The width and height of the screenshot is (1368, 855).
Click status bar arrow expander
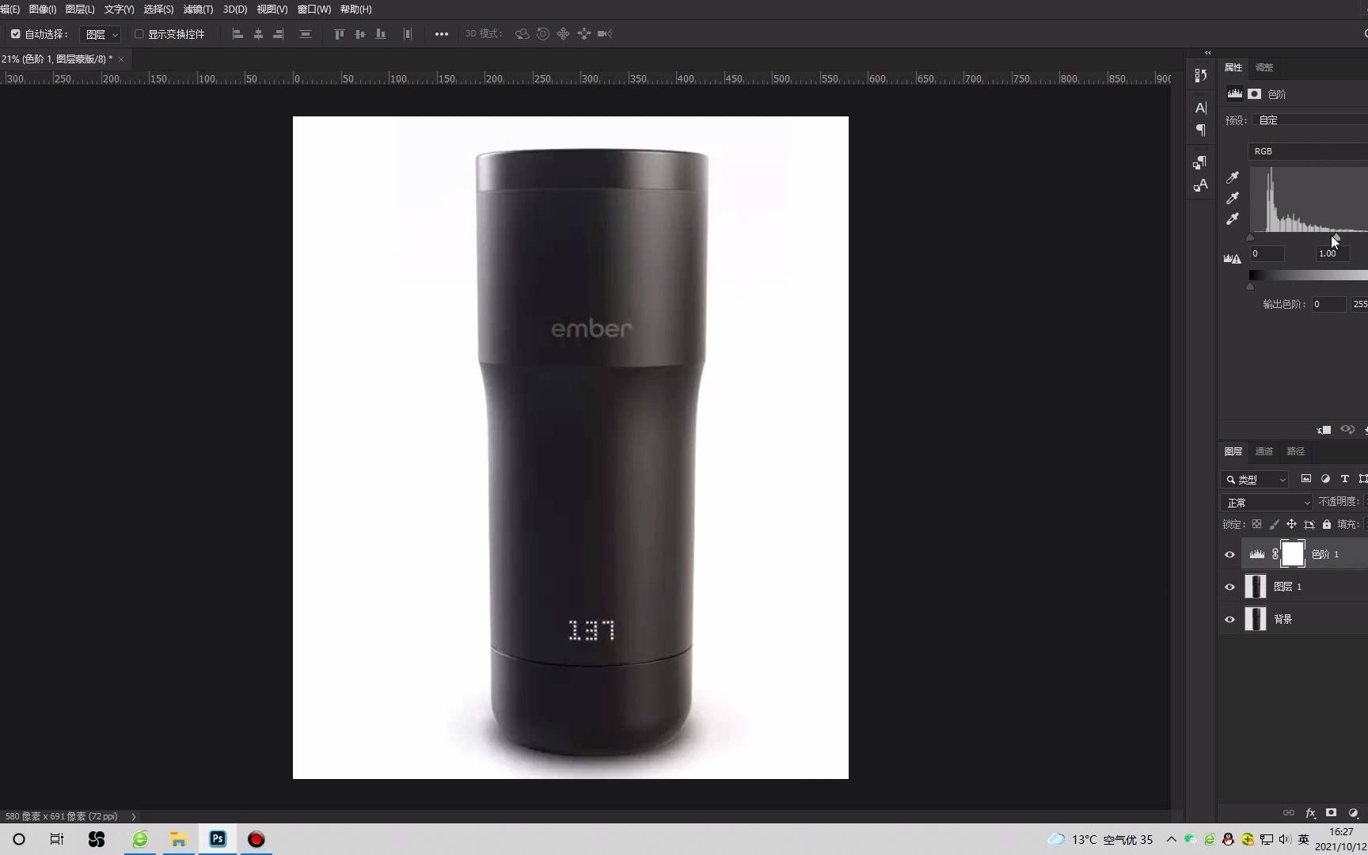click(x=133, y=816)
